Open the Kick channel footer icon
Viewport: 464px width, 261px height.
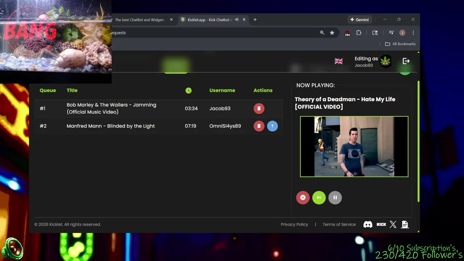coord(381,224)
